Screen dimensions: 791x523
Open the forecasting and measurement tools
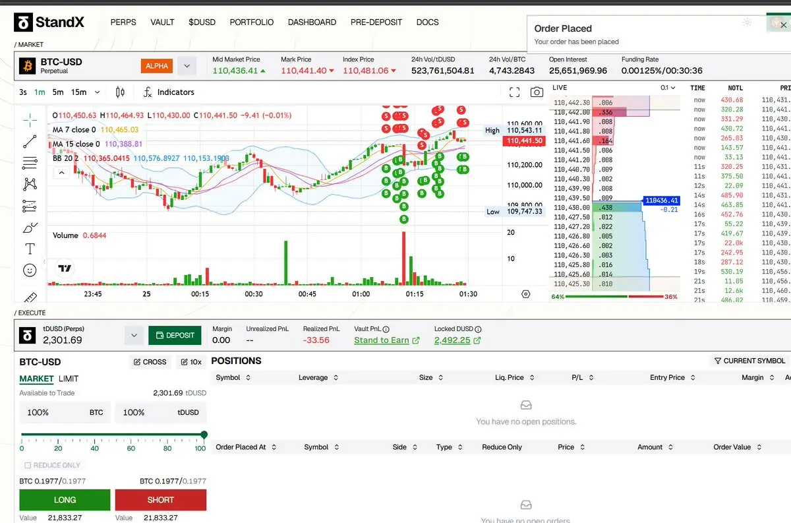pos(30,206)
